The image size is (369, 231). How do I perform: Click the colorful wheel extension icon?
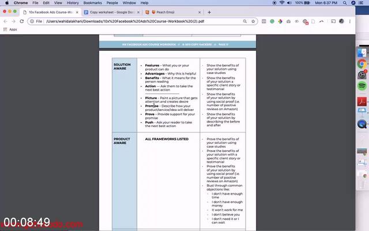coord(280,21)
